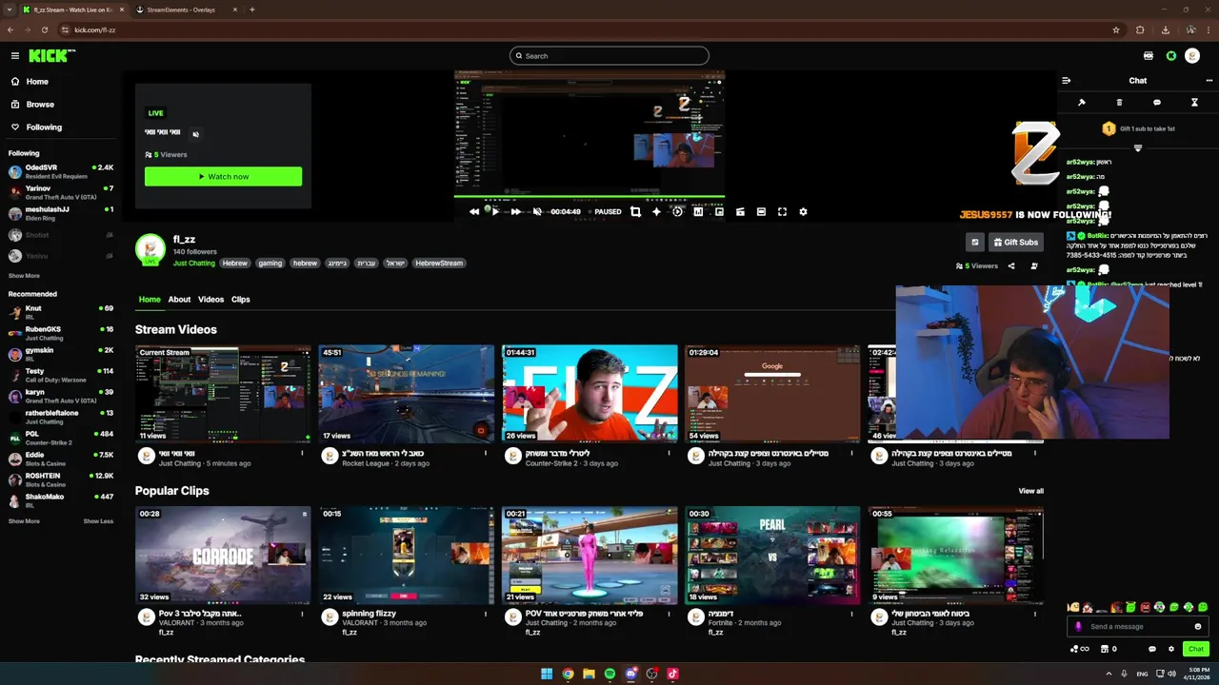Image resolution: width=1219 pixels, height=685 pixels.
Task: Toggle picture-in-picture in player
Action: 719,212
